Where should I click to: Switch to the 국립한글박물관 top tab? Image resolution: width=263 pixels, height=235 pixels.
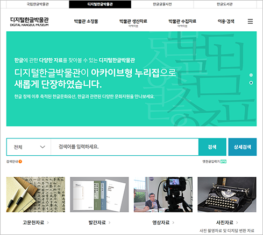[x=38, y=4]
